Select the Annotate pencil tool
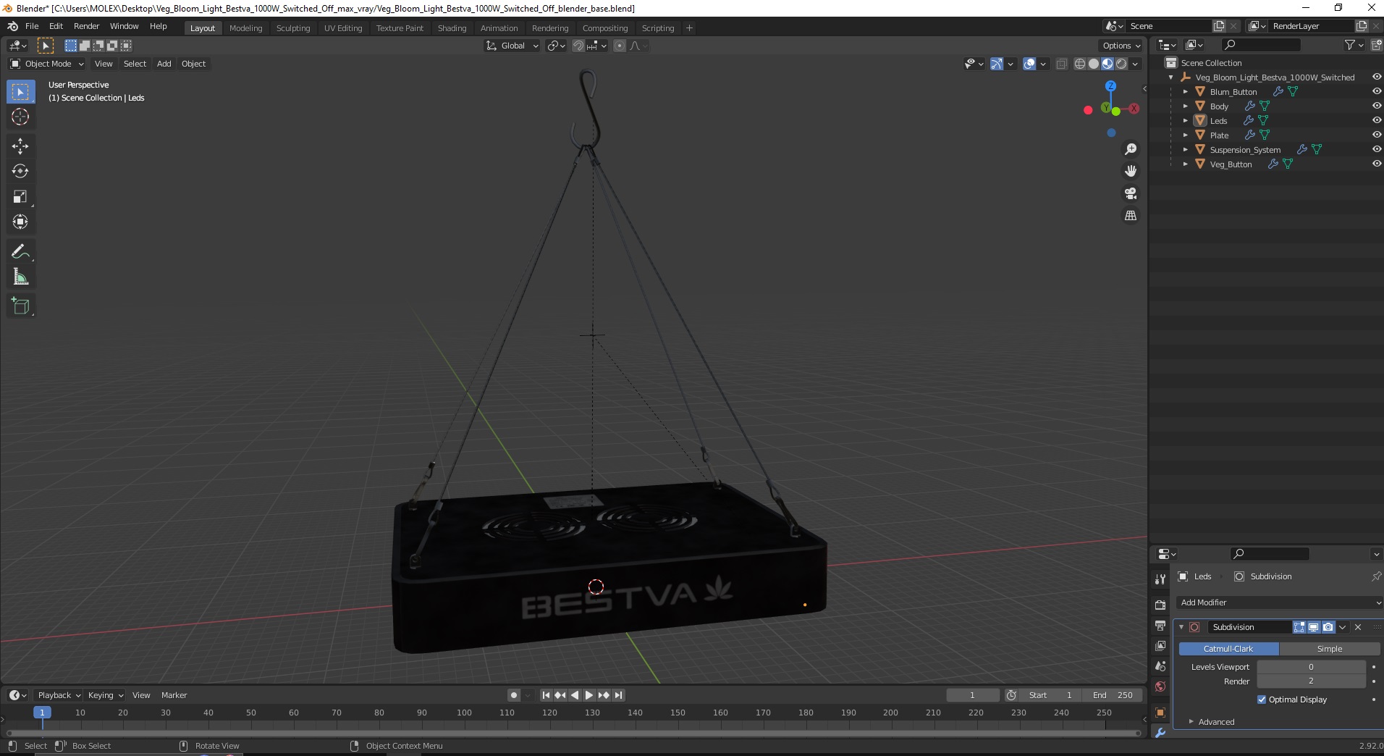Viewport: 1384px width, 756px height. (x=20, y=251)
